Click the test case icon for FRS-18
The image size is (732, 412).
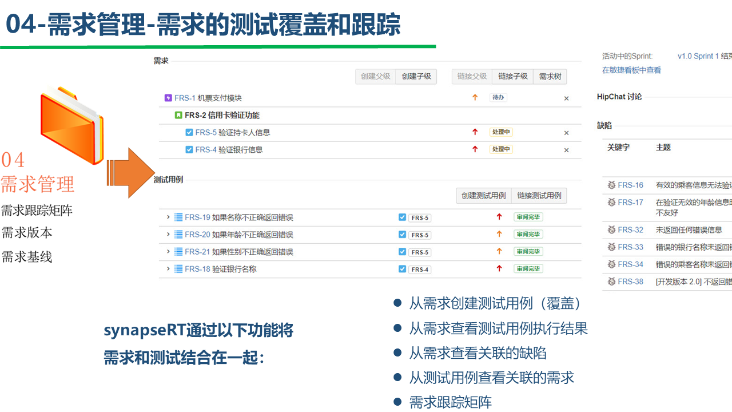178,269
